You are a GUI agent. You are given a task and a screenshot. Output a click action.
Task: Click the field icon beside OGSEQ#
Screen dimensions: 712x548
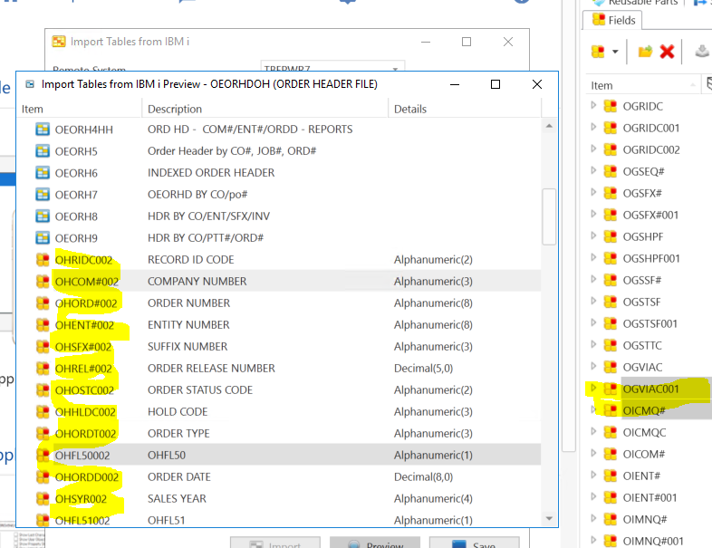[x=611, y=171]
